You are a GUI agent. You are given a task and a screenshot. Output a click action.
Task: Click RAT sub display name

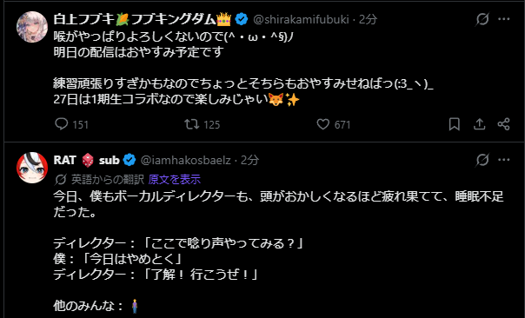(86, 160)
